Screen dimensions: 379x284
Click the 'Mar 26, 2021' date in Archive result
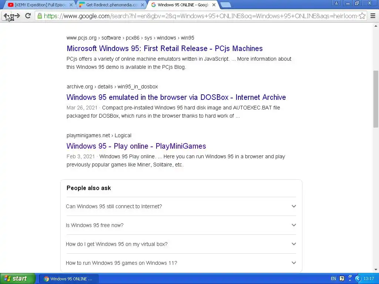[82, 108]
